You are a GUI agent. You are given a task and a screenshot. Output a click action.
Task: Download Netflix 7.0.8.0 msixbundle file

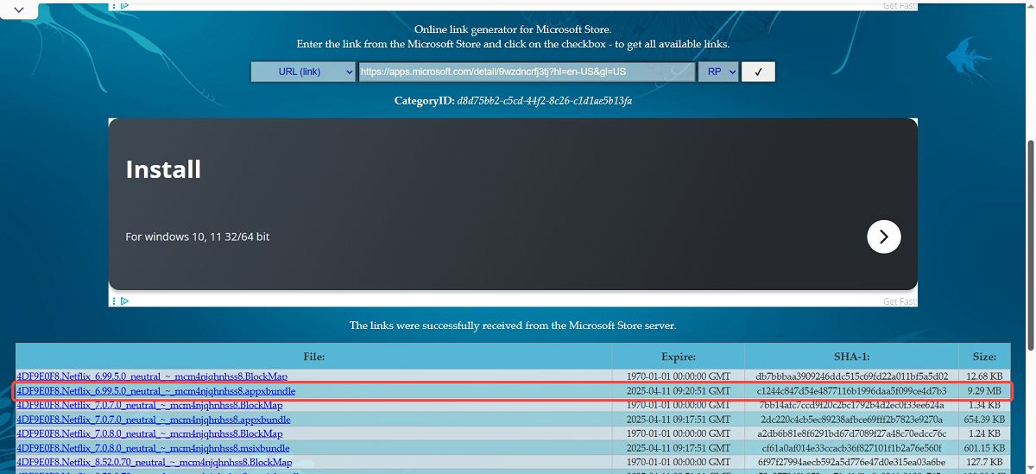click(x=153, y=448)
